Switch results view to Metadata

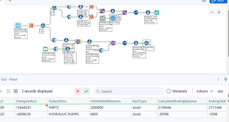[x=177, y=91]
